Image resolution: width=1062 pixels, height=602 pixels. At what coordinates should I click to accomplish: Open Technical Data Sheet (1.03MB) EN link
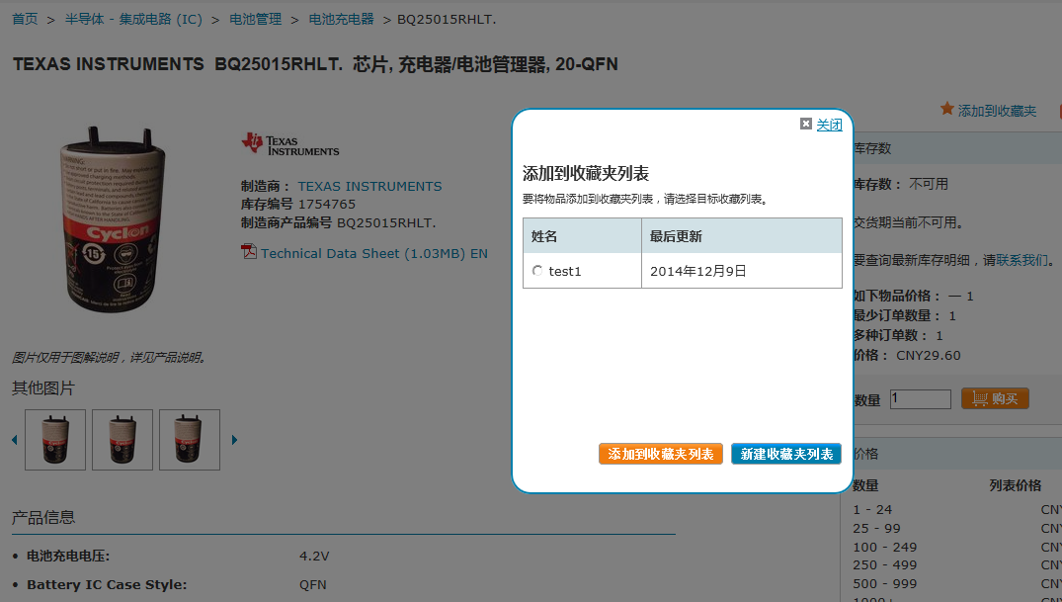[373, 253]
